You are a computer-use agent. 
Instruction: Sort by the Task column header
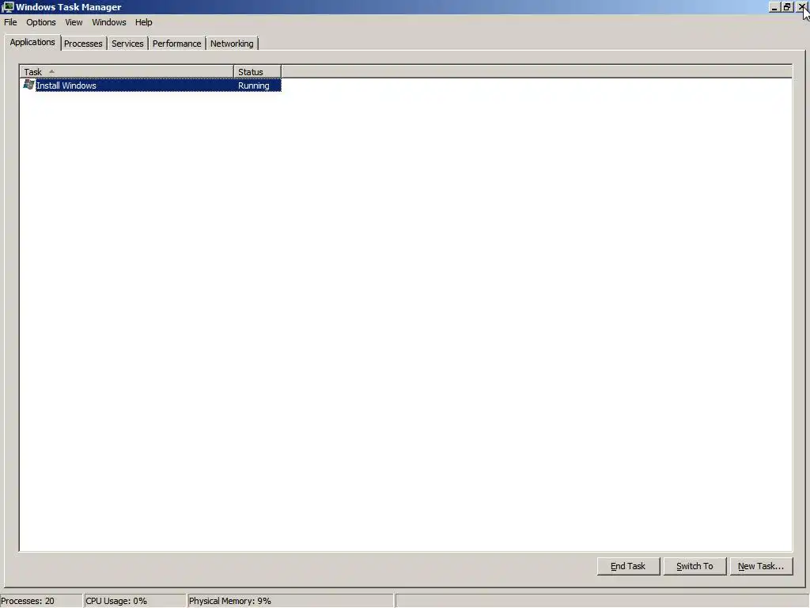(127, 71)
